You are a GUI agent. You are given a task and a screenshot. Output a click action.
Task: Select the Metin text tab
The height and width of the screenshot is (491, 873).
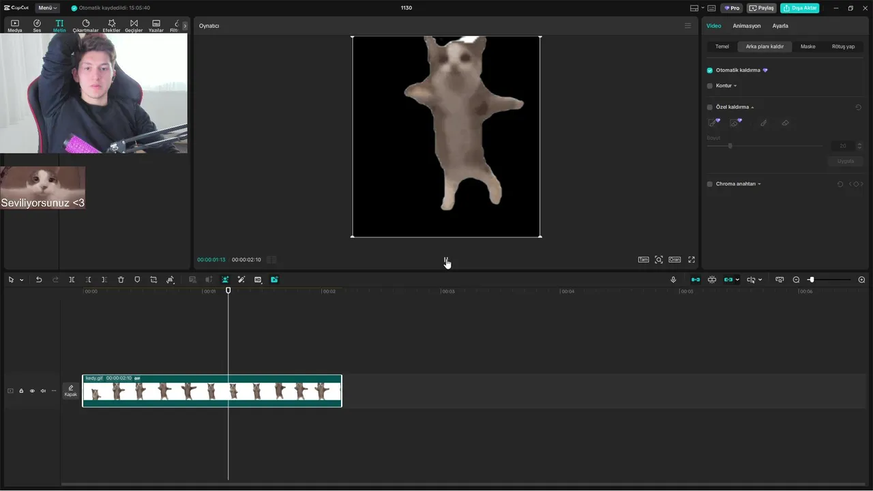coord(59,26)
